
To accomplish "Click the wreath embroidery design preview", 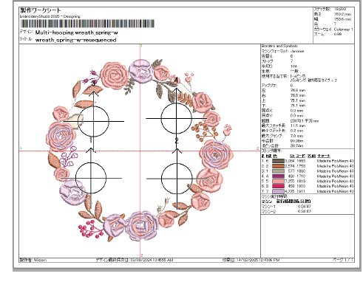I will 140,151.
